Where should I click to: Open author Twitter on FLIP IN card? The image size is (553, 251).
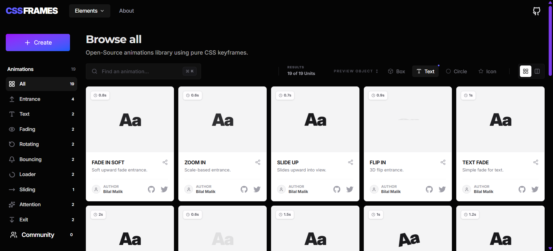click(442, 189)
